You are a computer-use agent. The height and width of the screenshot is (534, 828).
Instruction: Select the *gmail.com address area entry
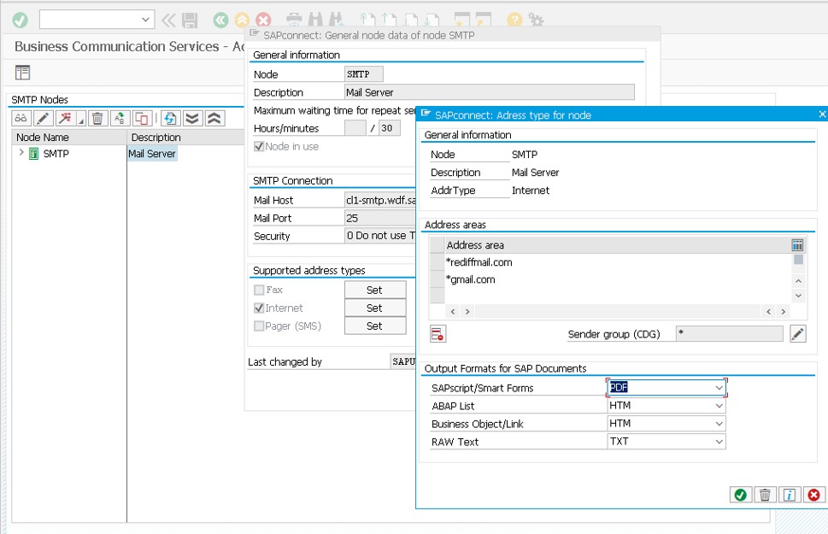tap(471, 280)
